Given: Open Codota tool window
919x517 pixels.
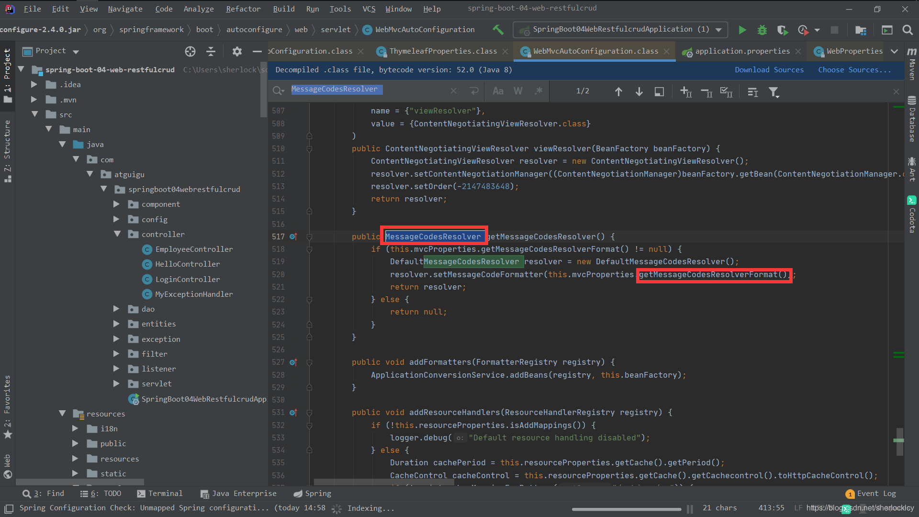Looking at the screenshot, I should click(912, 214).
